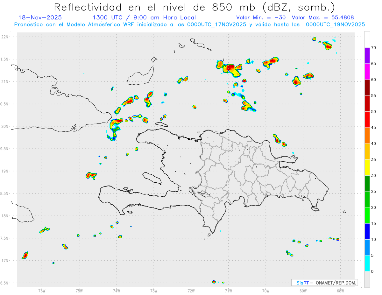This screenshot has width=382, height=295.
Task: Click the gold 35–40 dBZ colorbar segment
Action: (x=367, y=151)
